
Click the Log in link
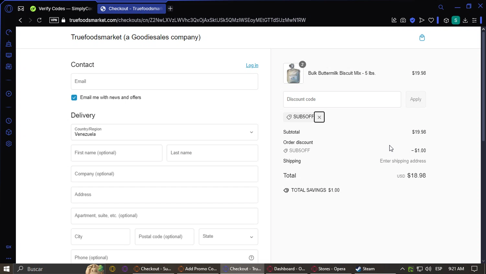coord(252,65)
